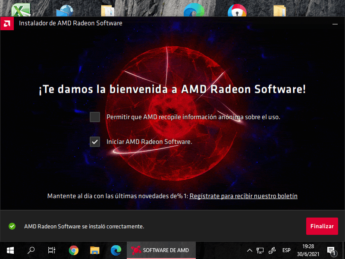Open the keyhole browser desktop icon
This screenshot has height=259, width=345.
pos(237,10)
